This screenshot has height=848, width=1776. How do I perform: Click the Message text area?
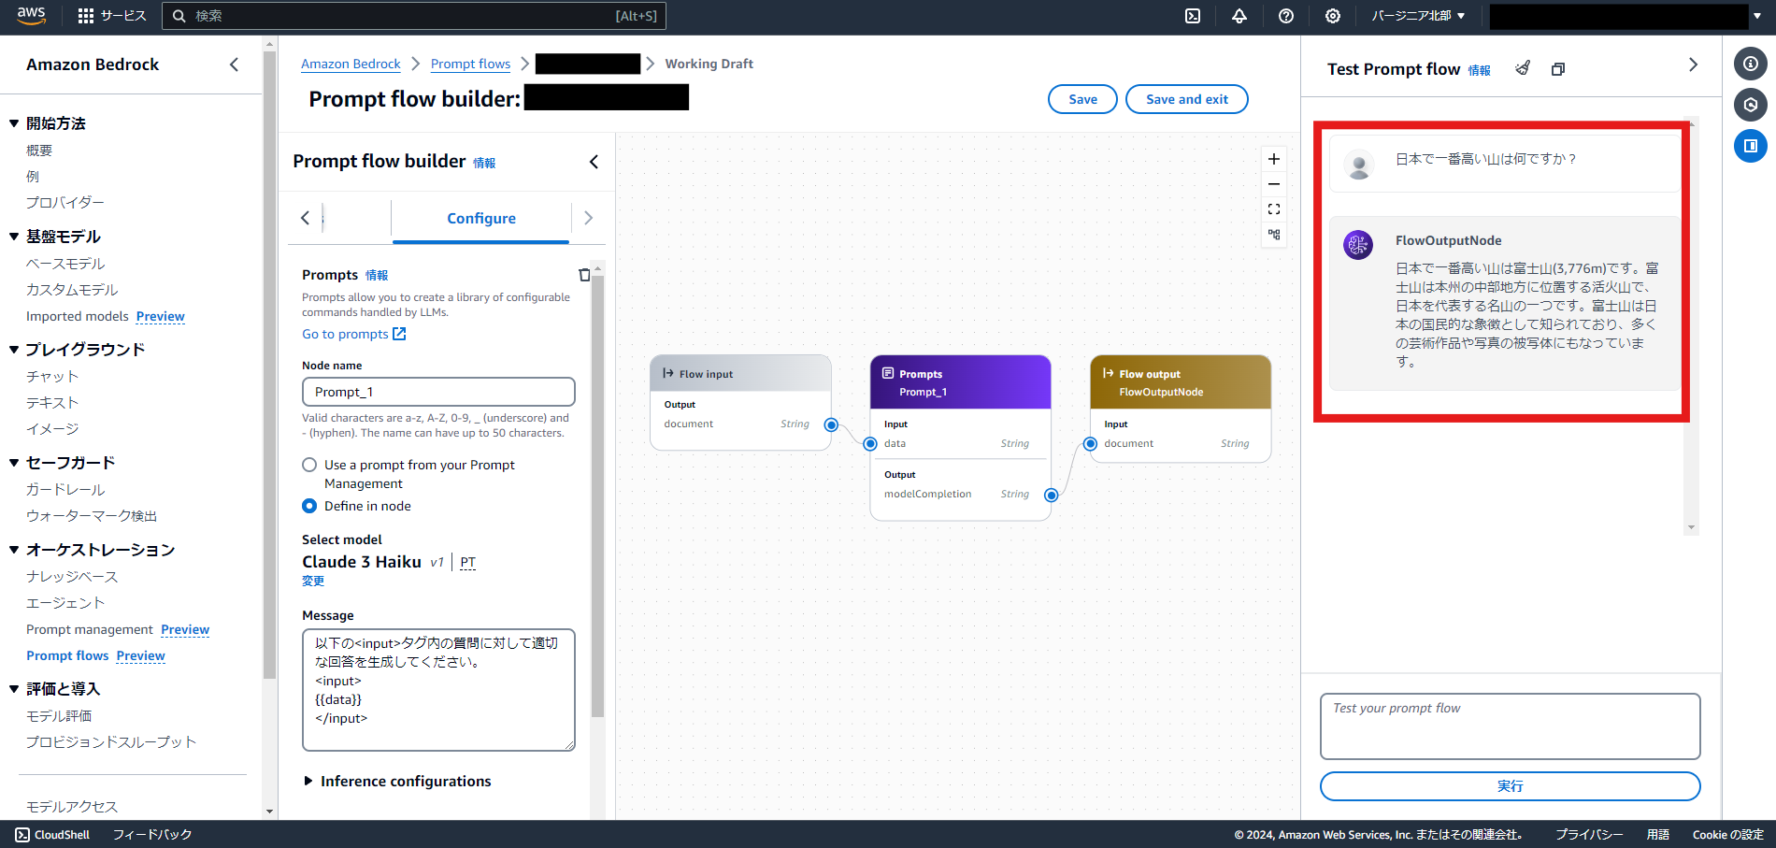[438, 690]
